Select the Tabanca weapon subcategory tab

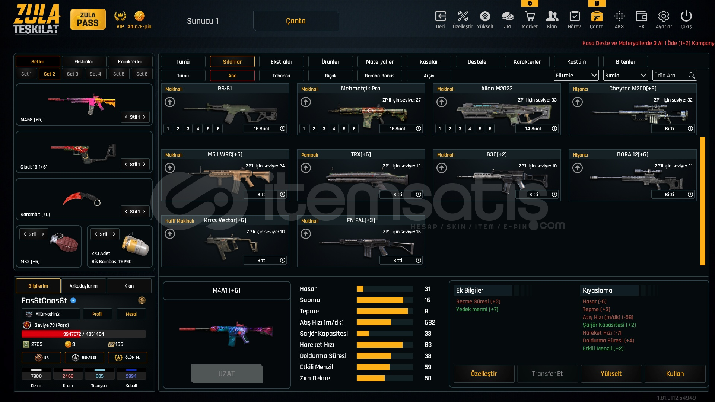click(x=281, y=76)
